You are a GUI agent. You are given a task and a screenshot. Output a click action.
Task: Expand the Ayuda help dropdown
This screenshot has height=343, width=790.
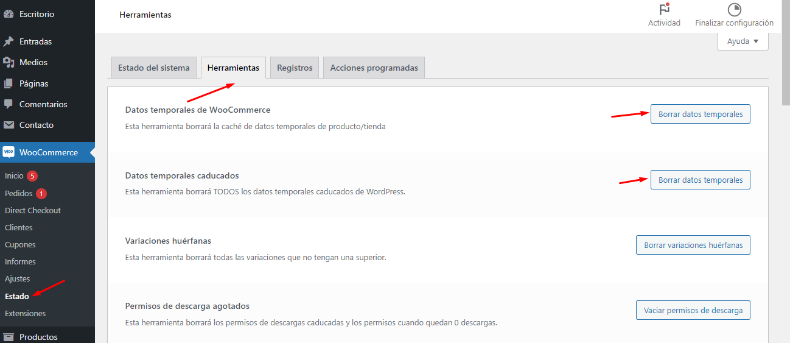[x=743, y=41]
